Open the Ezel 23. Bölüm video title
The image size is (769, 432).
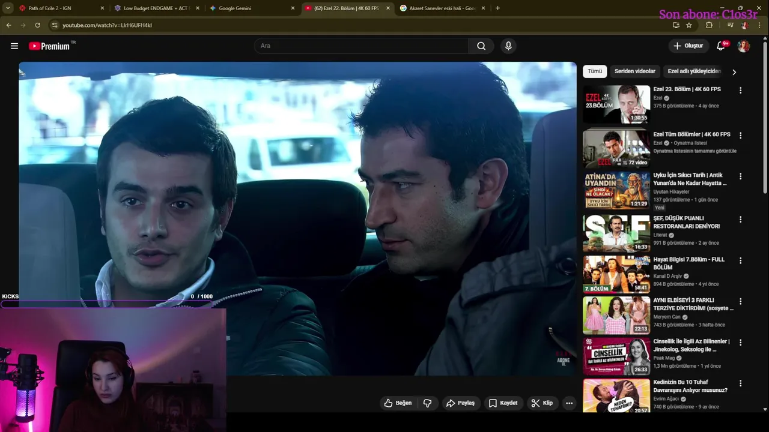[687, 89]
